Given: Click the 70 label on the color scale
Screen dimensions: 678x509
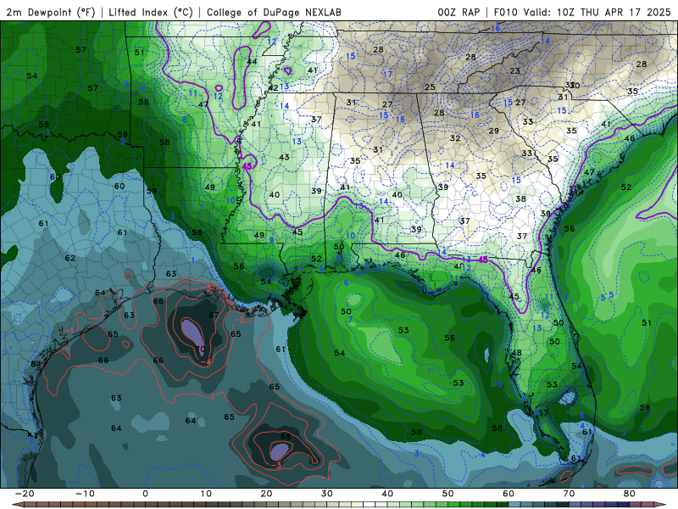Looking at the screenshot, I should pyautogui.click(x=569, y=494).
